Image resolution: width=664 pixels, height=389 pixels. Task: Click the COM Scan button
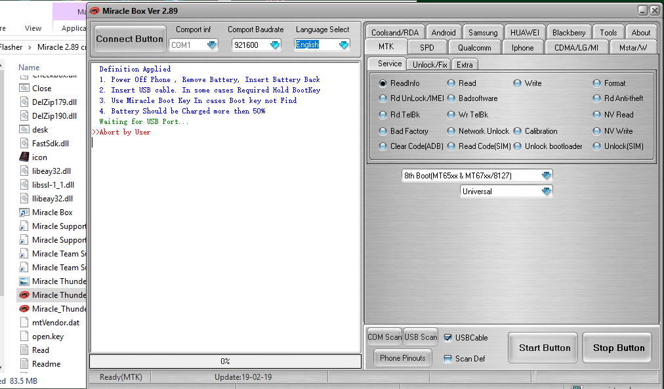(384, 337)
